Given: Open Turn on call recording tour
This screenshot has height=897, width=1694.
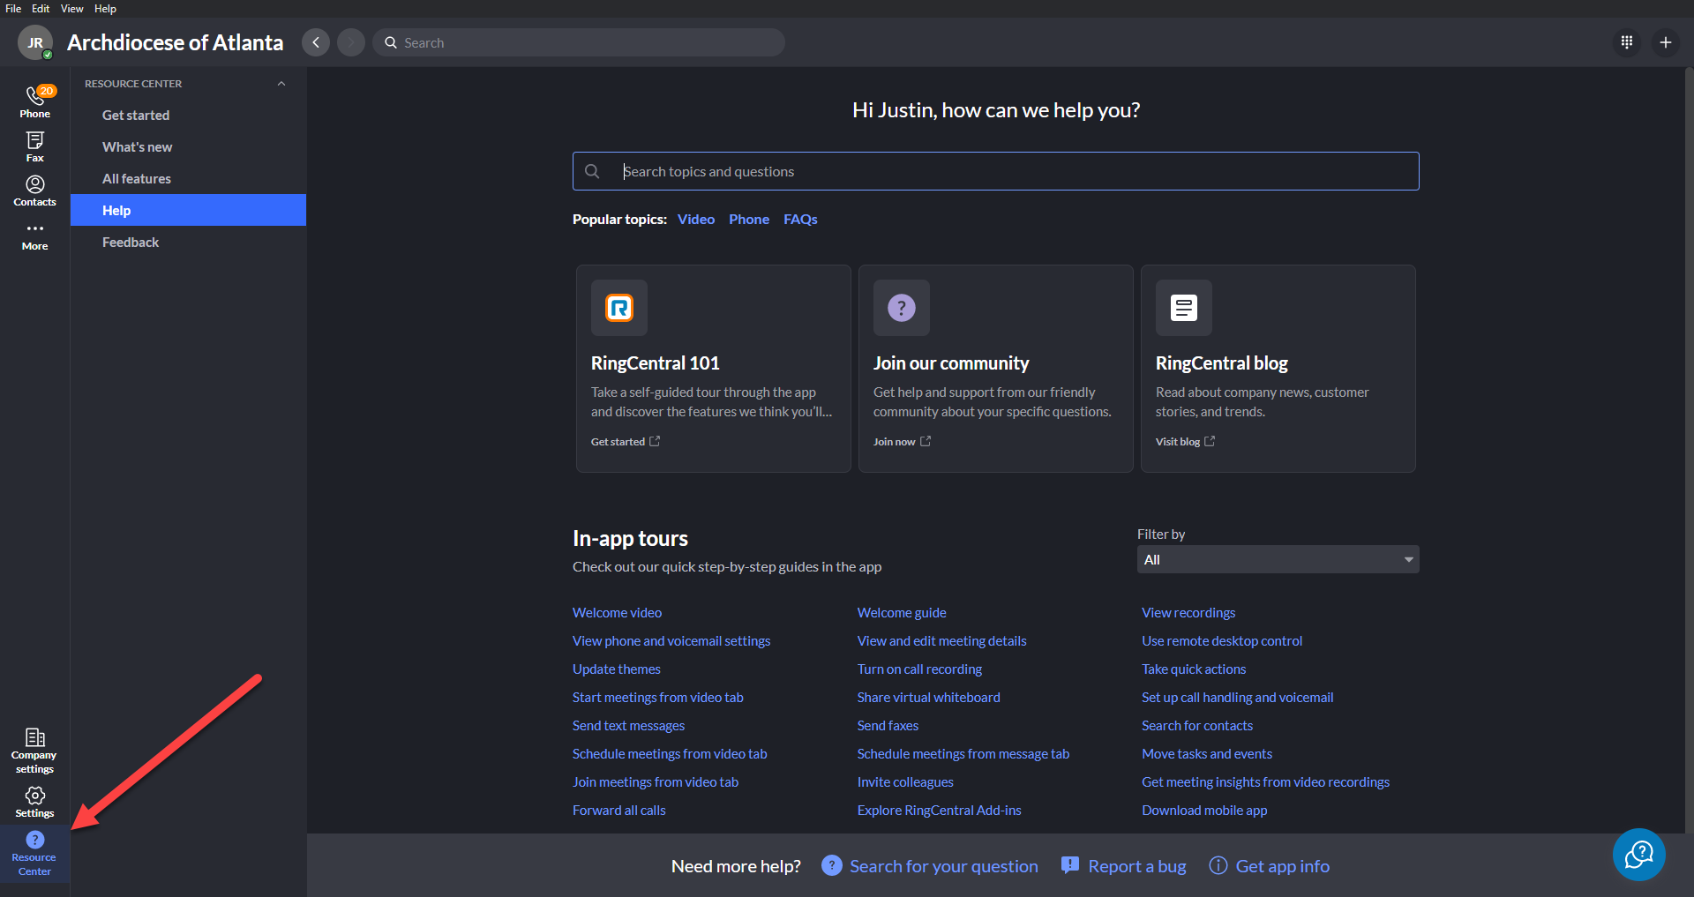Looking at the screenshot, I should point(919,669).
